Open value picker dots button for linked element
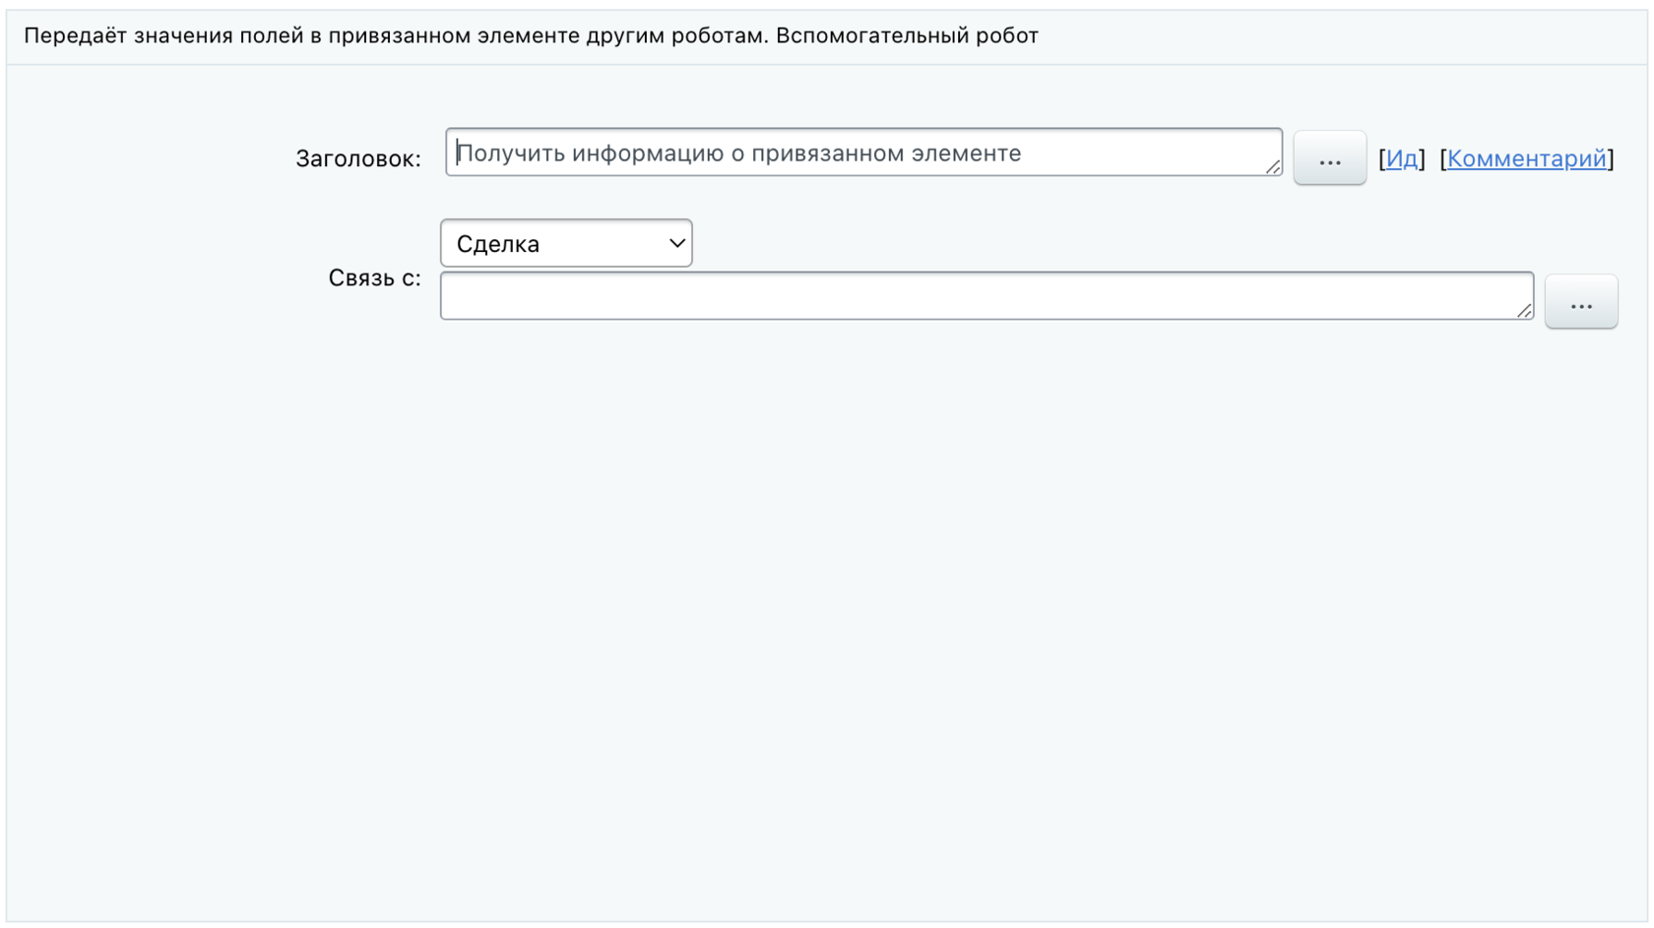Viewport: 1654px width, 928px height. tap(1581, 302)
